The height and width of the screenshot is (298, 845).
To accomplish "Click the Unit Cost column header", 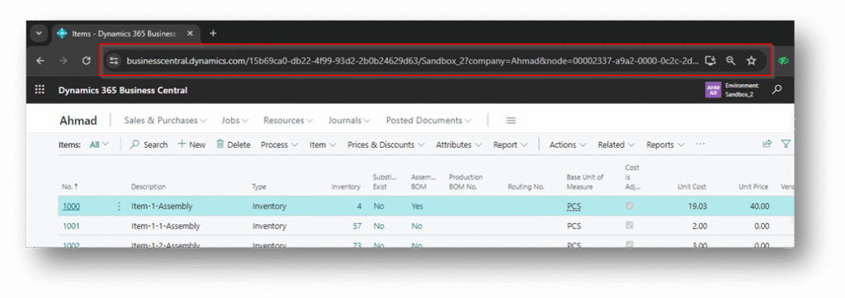I will 692,187.
